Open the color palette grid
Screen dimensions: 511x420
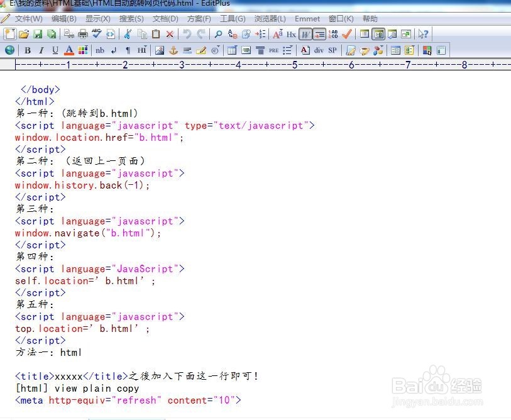[83, 50]
